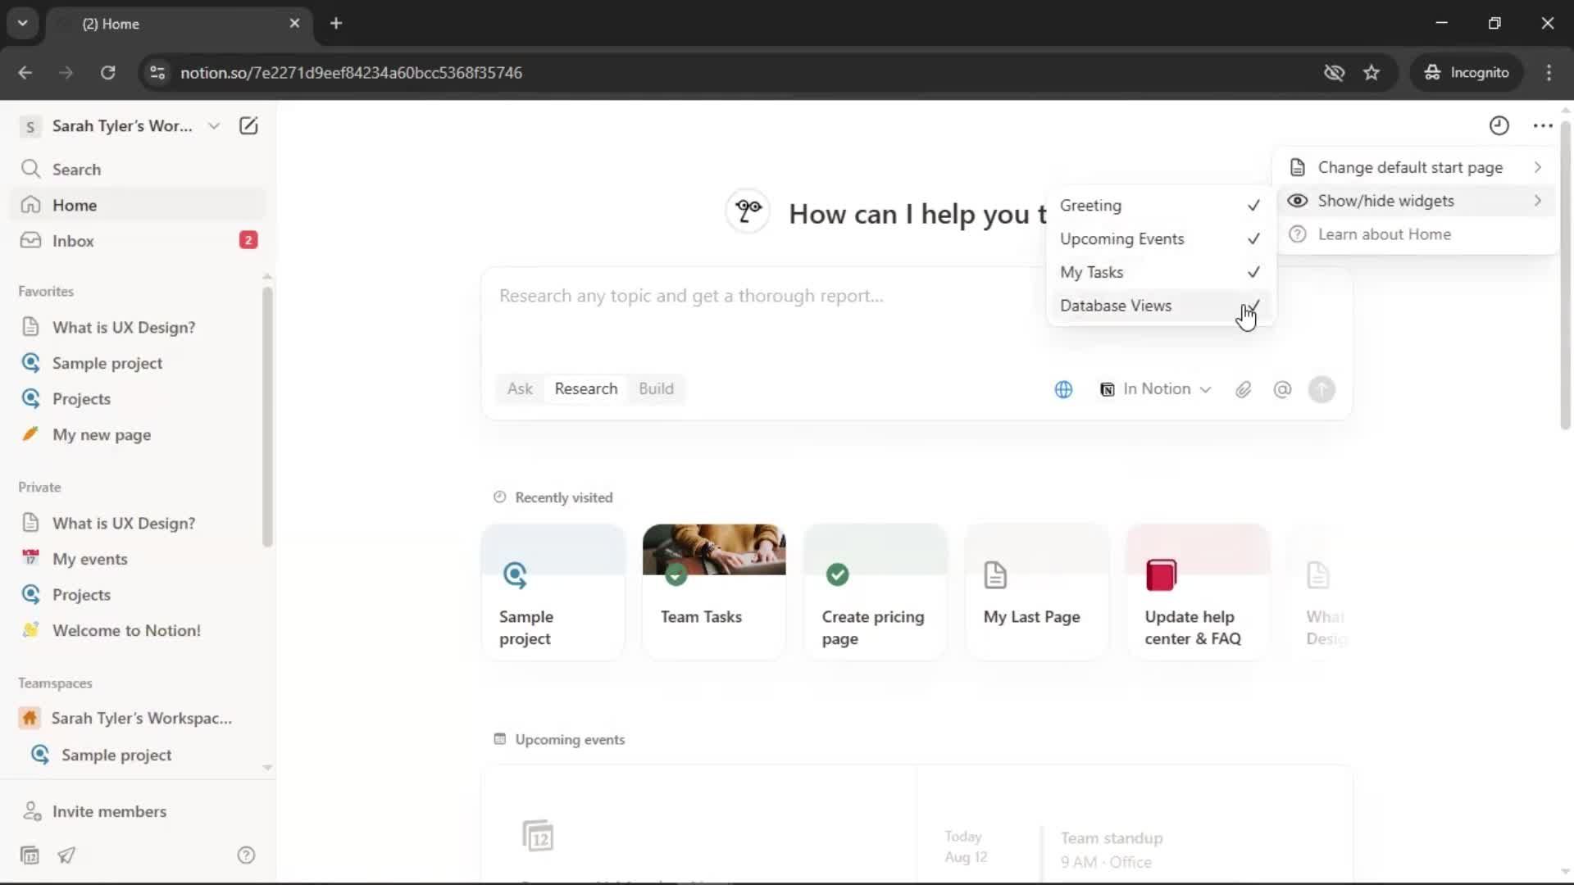Open the templates icon at sidebar bottom
1574x885 pixels.
[x=30, y=855]
